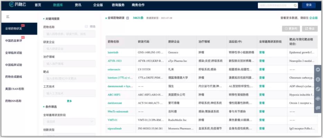The image size is (323, 138).
Task: Click the search magnifier icon in header
Action: pyautogui.click(x=295, y=6)
